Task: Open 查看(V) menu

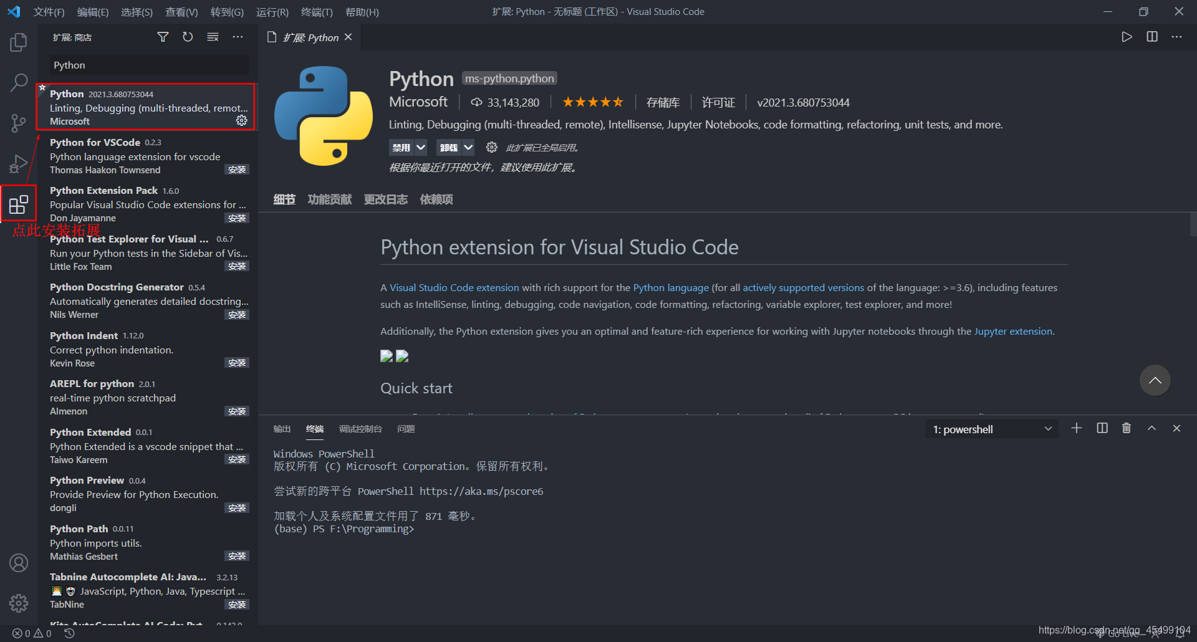Action: tap(181, 12)
